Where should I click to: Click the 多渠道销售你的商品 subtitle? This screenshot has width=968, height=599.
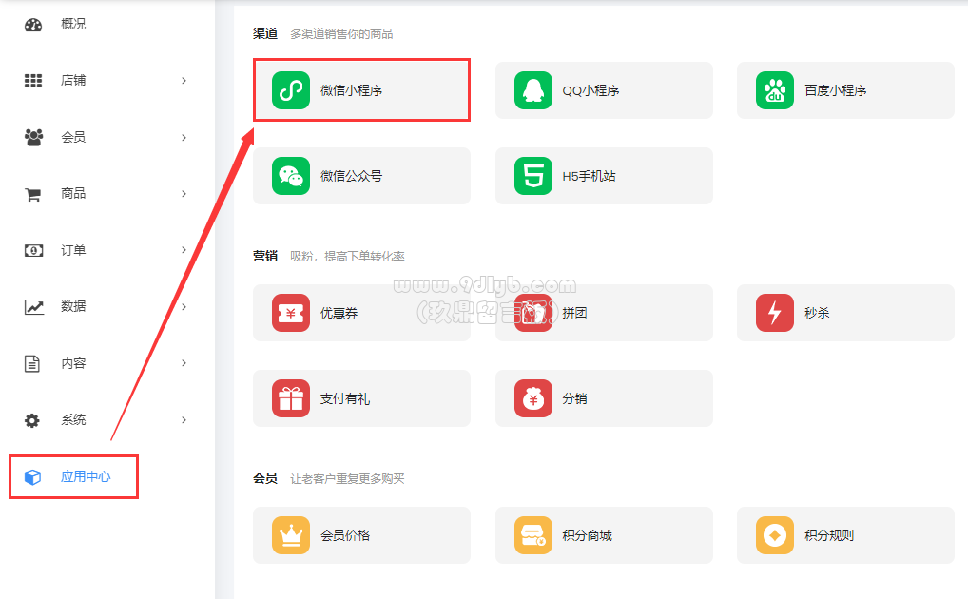point(341,34)
